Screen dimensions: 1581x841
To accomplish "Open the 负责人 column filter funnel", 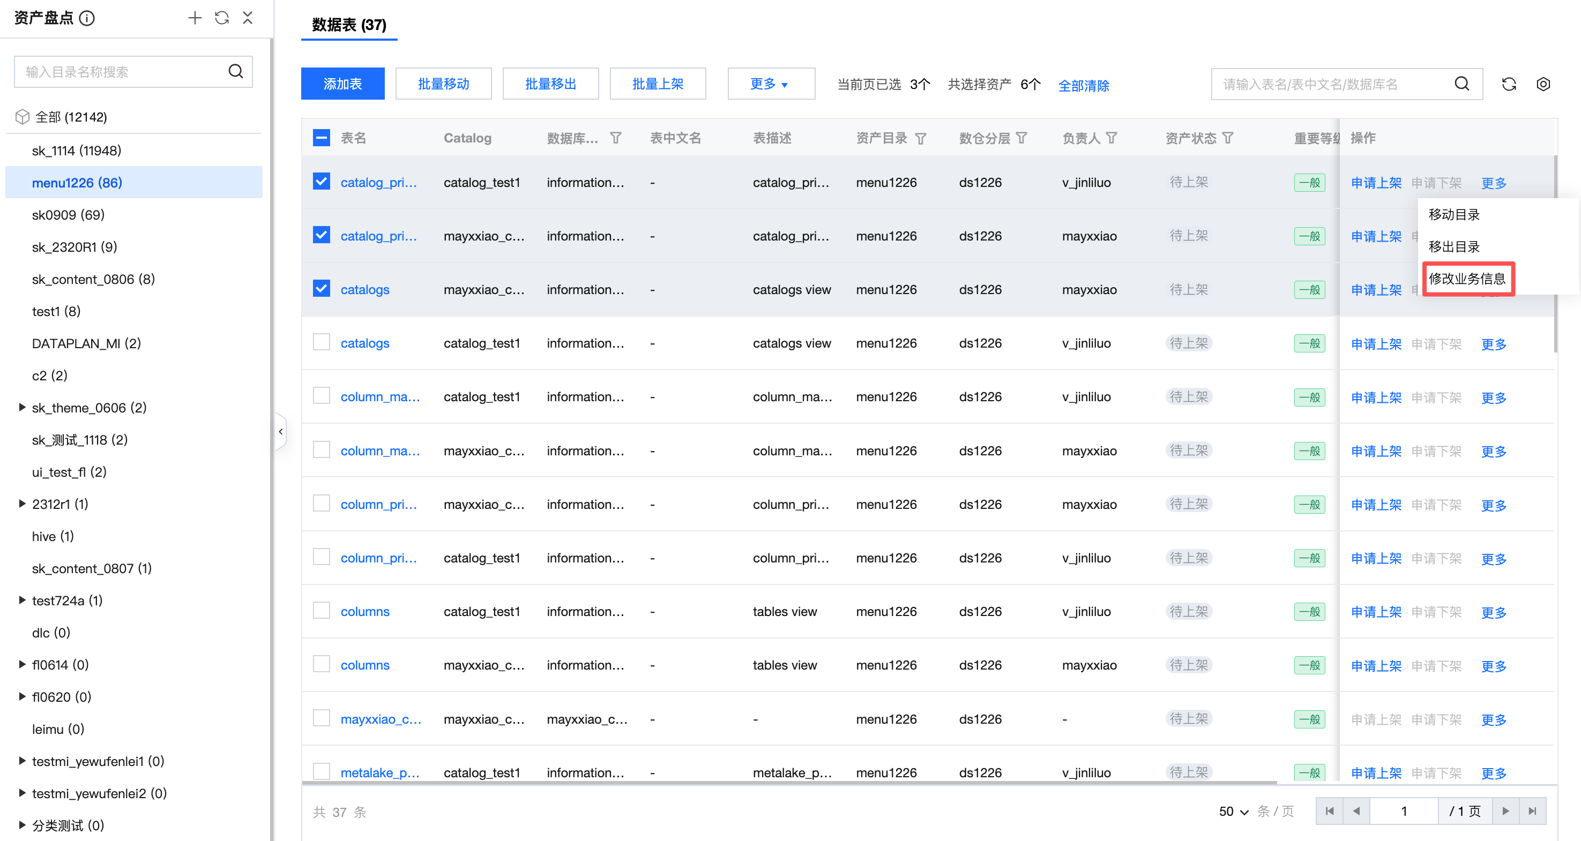I will tap(1111, 138).
